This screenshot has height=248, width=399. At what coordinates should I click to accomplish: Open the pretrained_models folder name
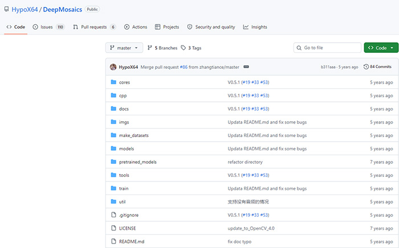click(x=138, y=162)
